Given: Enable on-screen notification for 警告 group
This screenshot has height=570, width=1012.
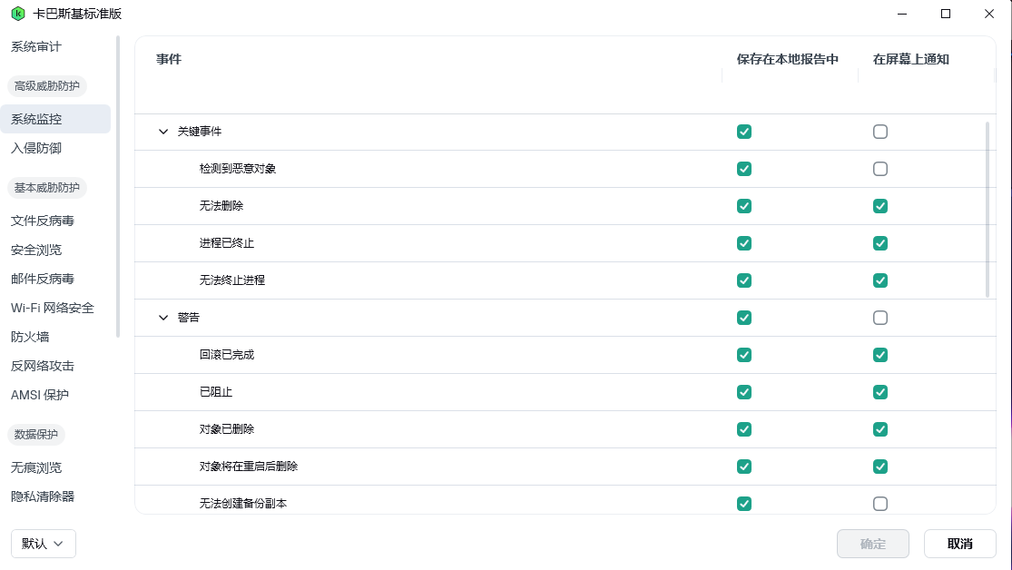Looking at the screenshot, I should (x=880, y=318).
